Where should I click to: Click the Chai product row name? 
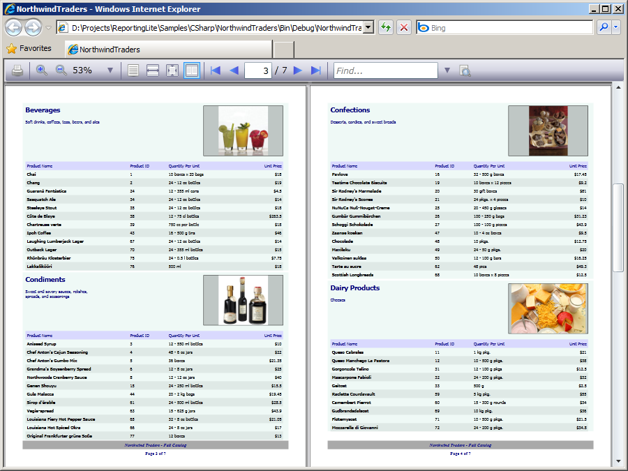[31, 174]
